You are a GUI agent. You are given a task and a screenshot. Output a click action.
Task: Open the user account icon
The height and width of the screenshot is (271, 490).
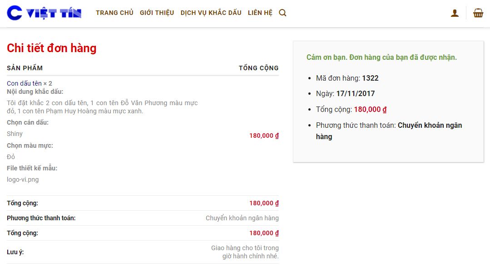pos(455,13)
